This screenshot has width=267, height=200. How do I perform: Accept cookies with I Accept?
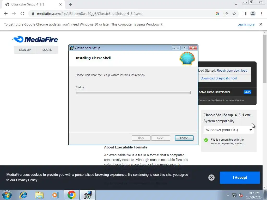(240, 178)
